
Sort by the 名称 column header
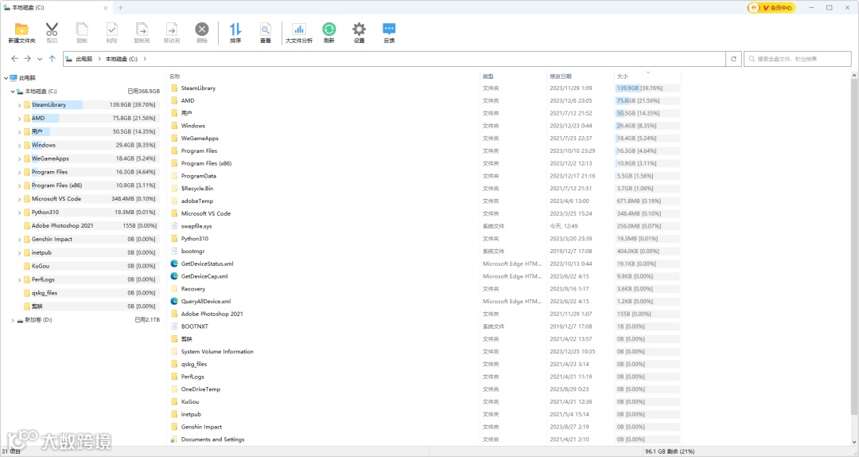pyautogui.click(x=175, y=76)
